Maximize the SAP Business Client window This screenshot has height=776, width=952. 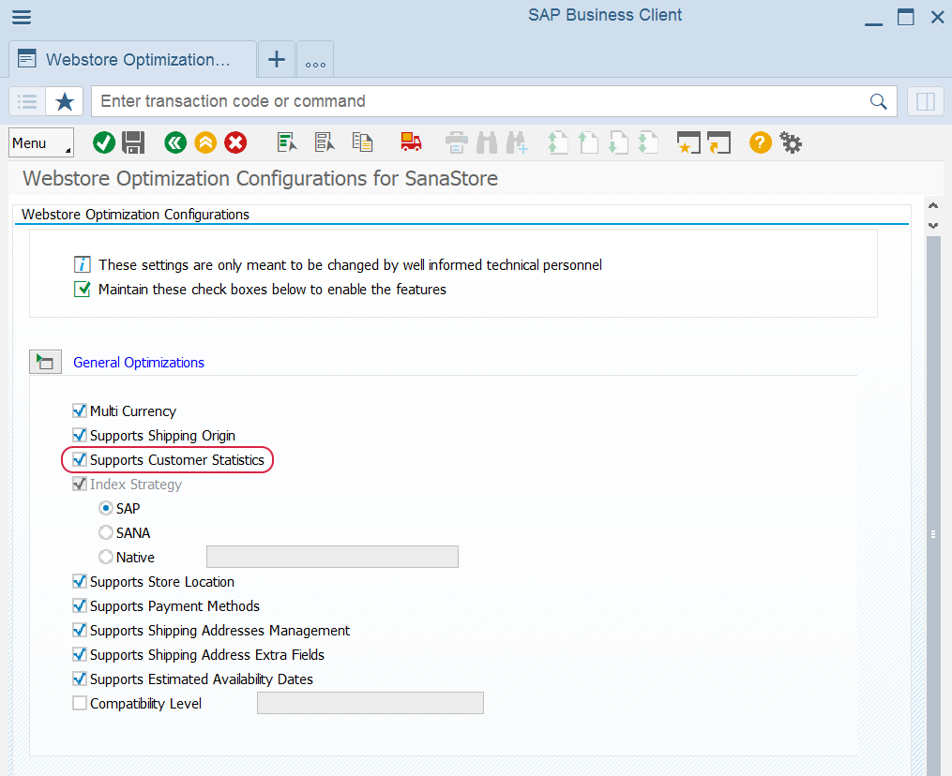coord(905,17)
